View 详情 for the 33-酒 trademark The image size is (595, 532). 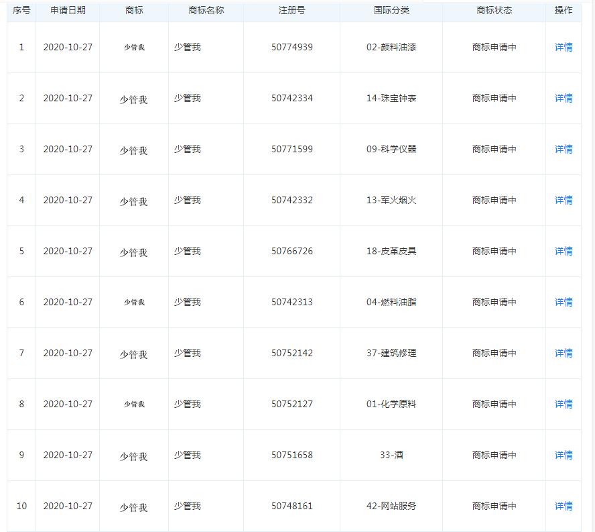pyautogui.click(x=563, y=455)
